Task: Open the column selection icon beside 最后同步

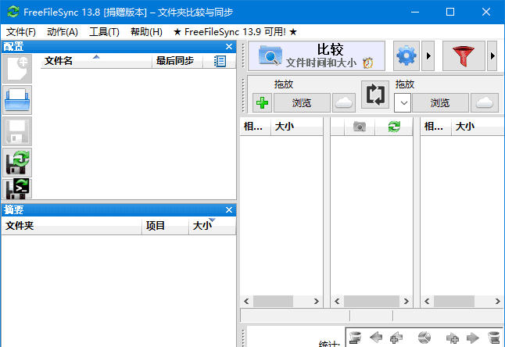Action: pyautogui.click(x=220, y=61)
